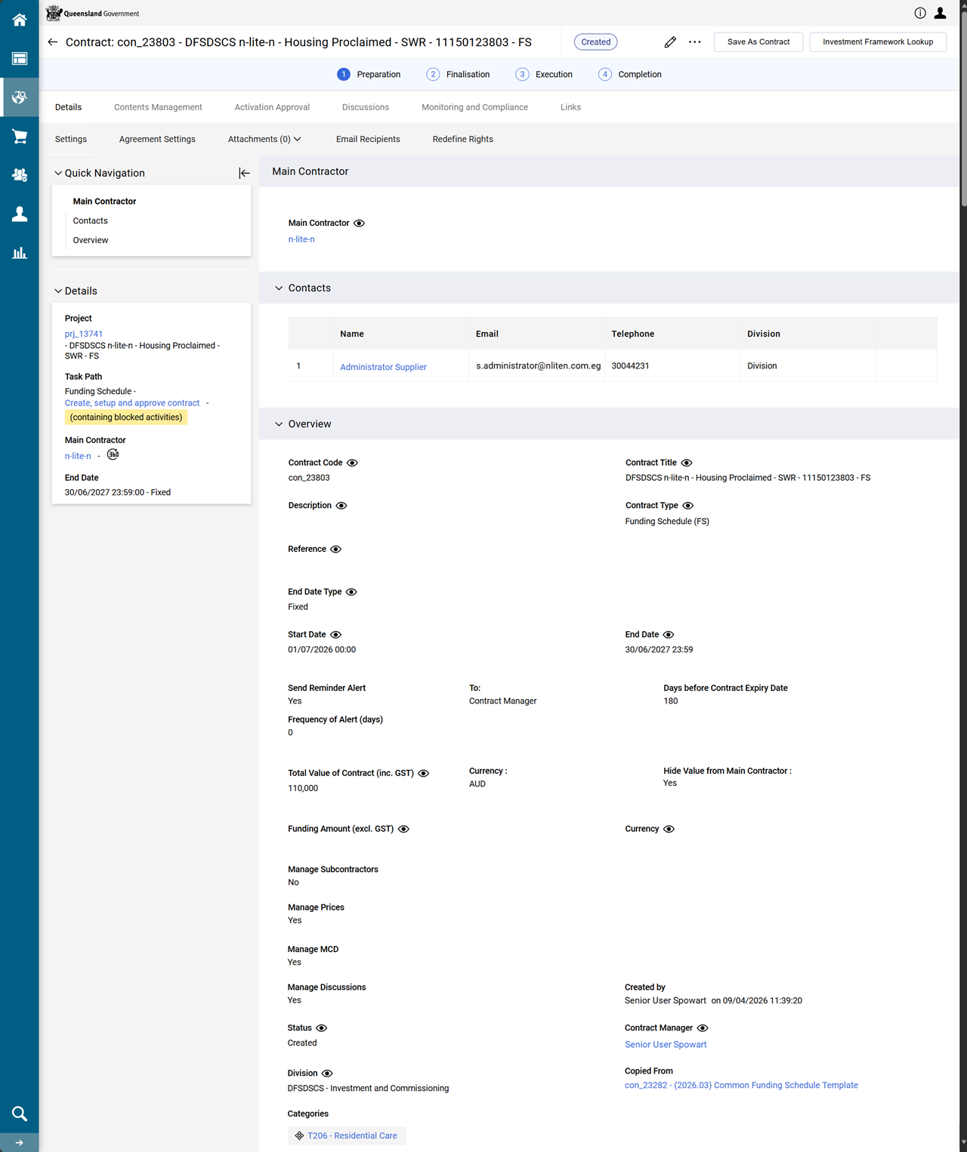
Task: Toggle visibility eye beside Start Date
Action: 336,635
